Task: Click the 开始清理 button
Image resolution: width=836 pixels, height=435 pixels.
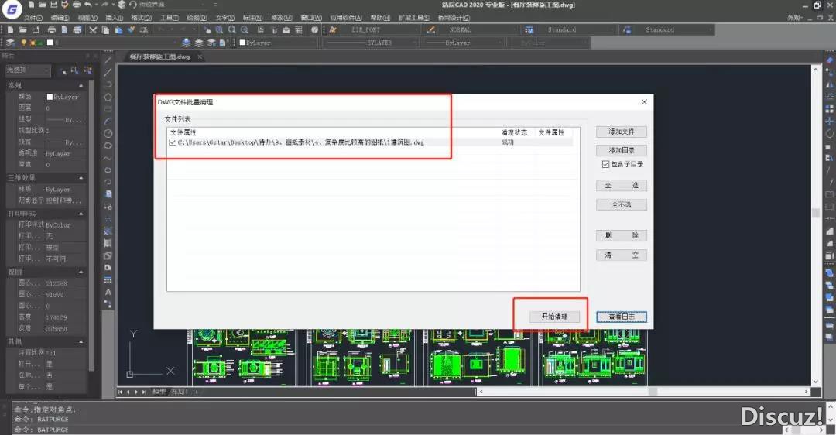Action: [x=554, y=317]
